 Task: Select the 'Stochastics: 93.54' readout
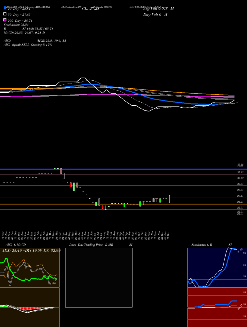tap(16, 25)
